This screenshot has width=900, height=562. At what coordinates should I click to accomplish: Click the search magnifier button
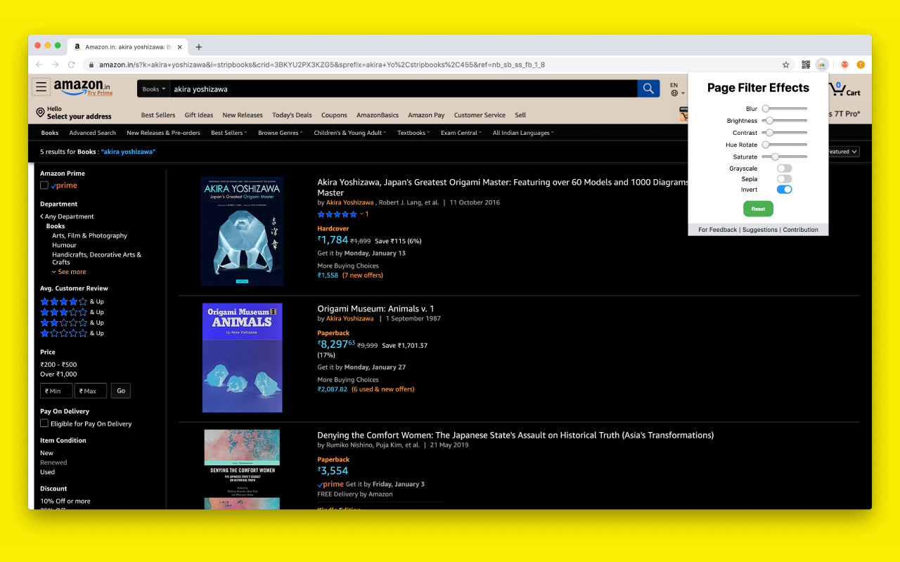click(x=648, y=89)
